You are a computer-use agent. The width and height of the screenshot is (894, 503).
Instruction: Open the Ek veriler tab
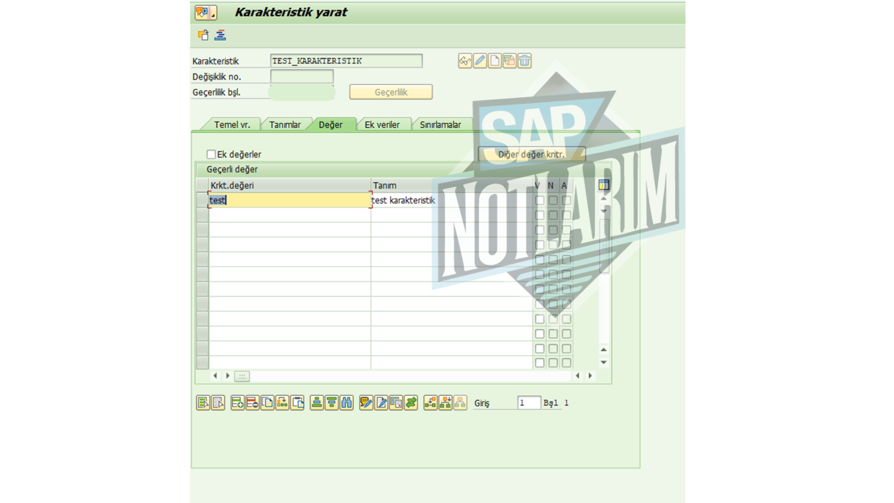coord(382,125)
